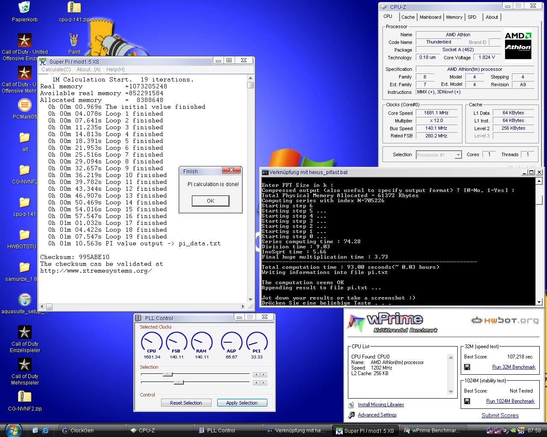The width and height of the screenshot is (547, 437).
Task: Switch to CPU-Z via the taskbar button
Action: point(160,430)
